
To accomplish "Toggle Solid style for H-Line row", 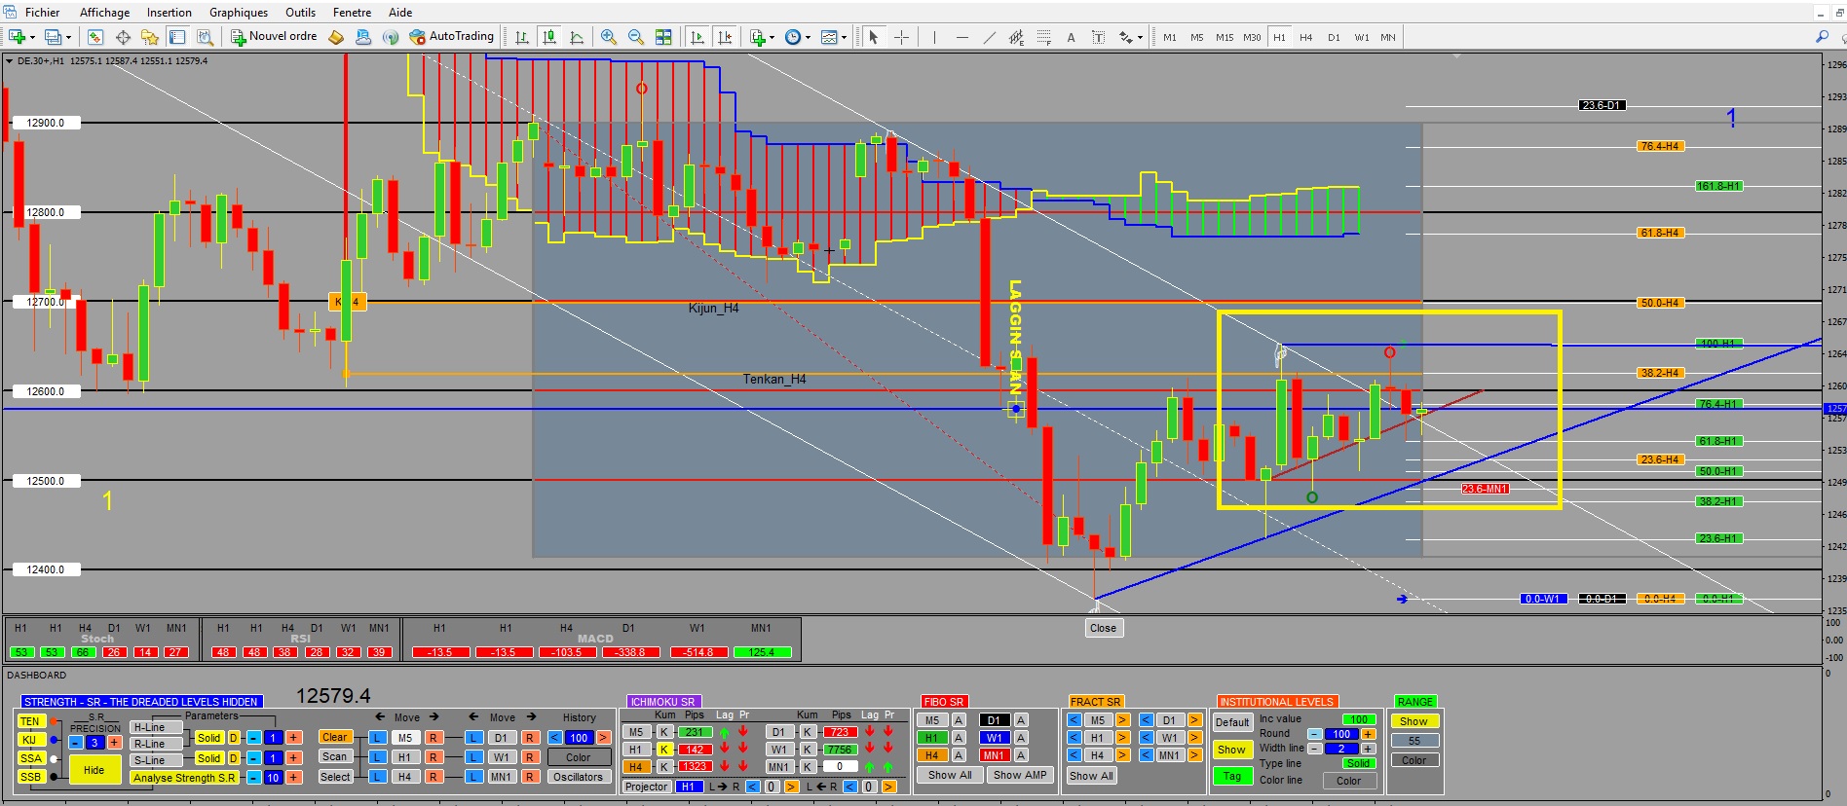I will tap(208, 738).
